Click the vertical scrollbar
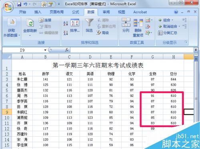 pos(196,98)
